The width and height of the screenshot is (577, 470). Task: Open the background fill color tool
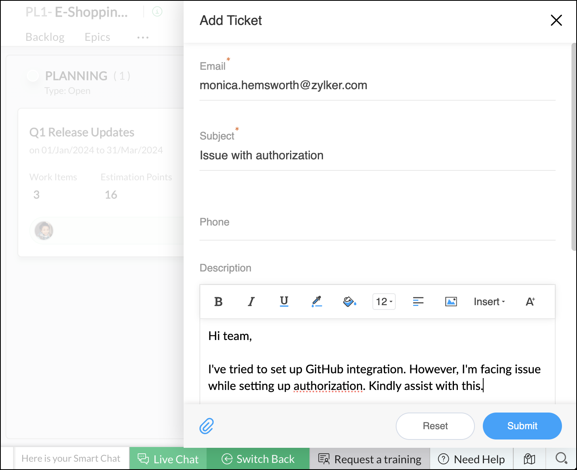click(349, 302)
